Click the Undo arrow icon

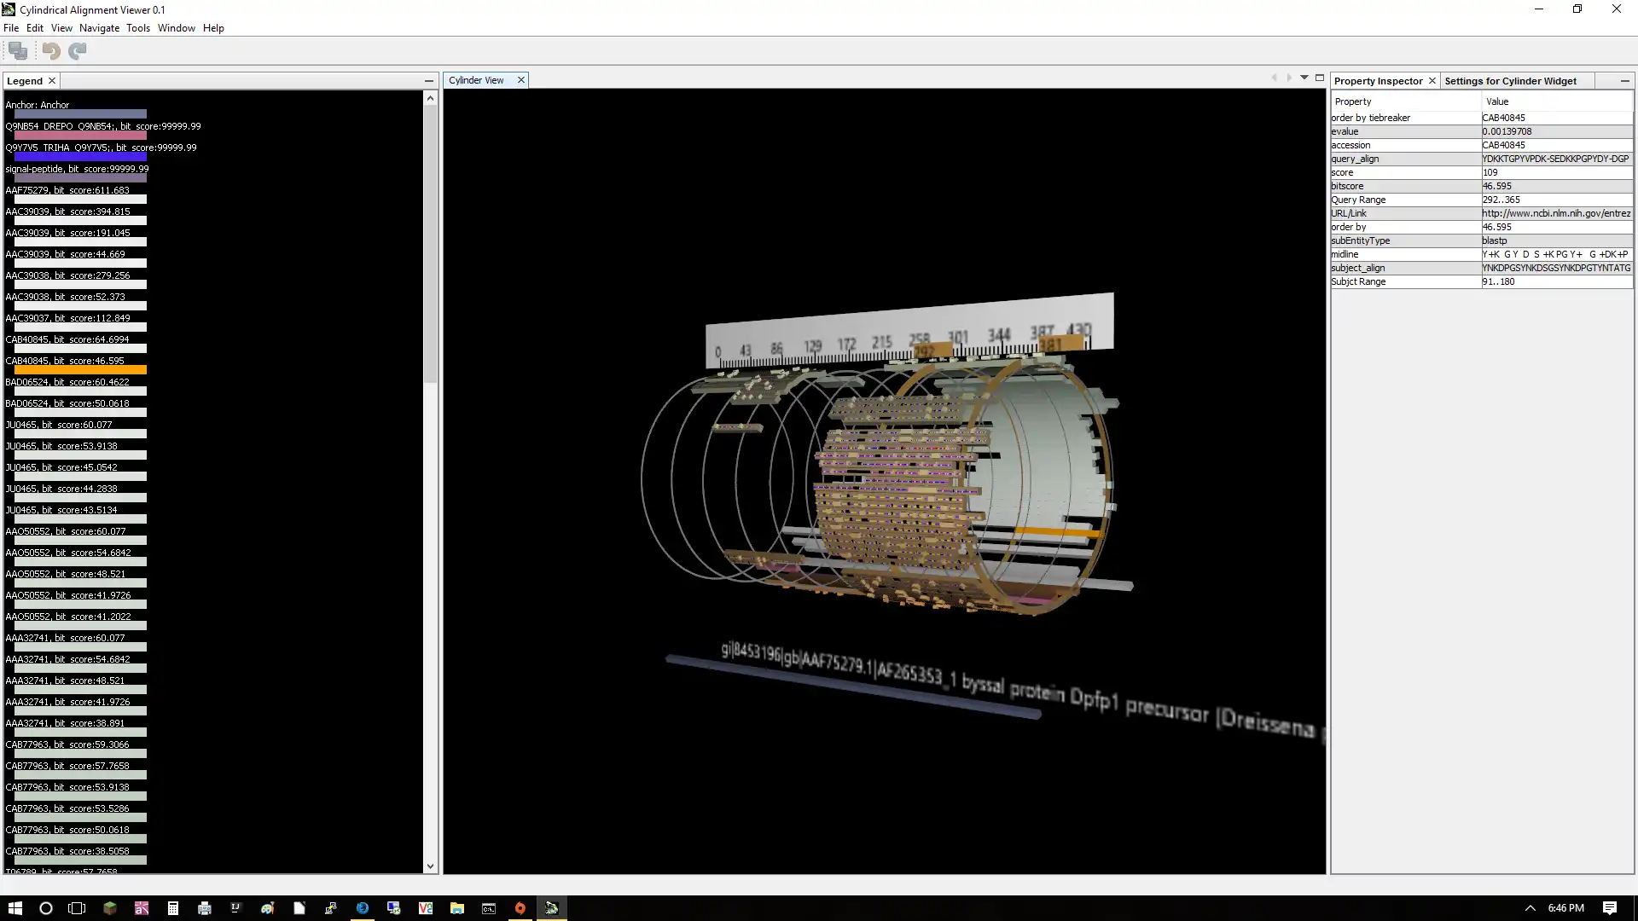point(51,51)
